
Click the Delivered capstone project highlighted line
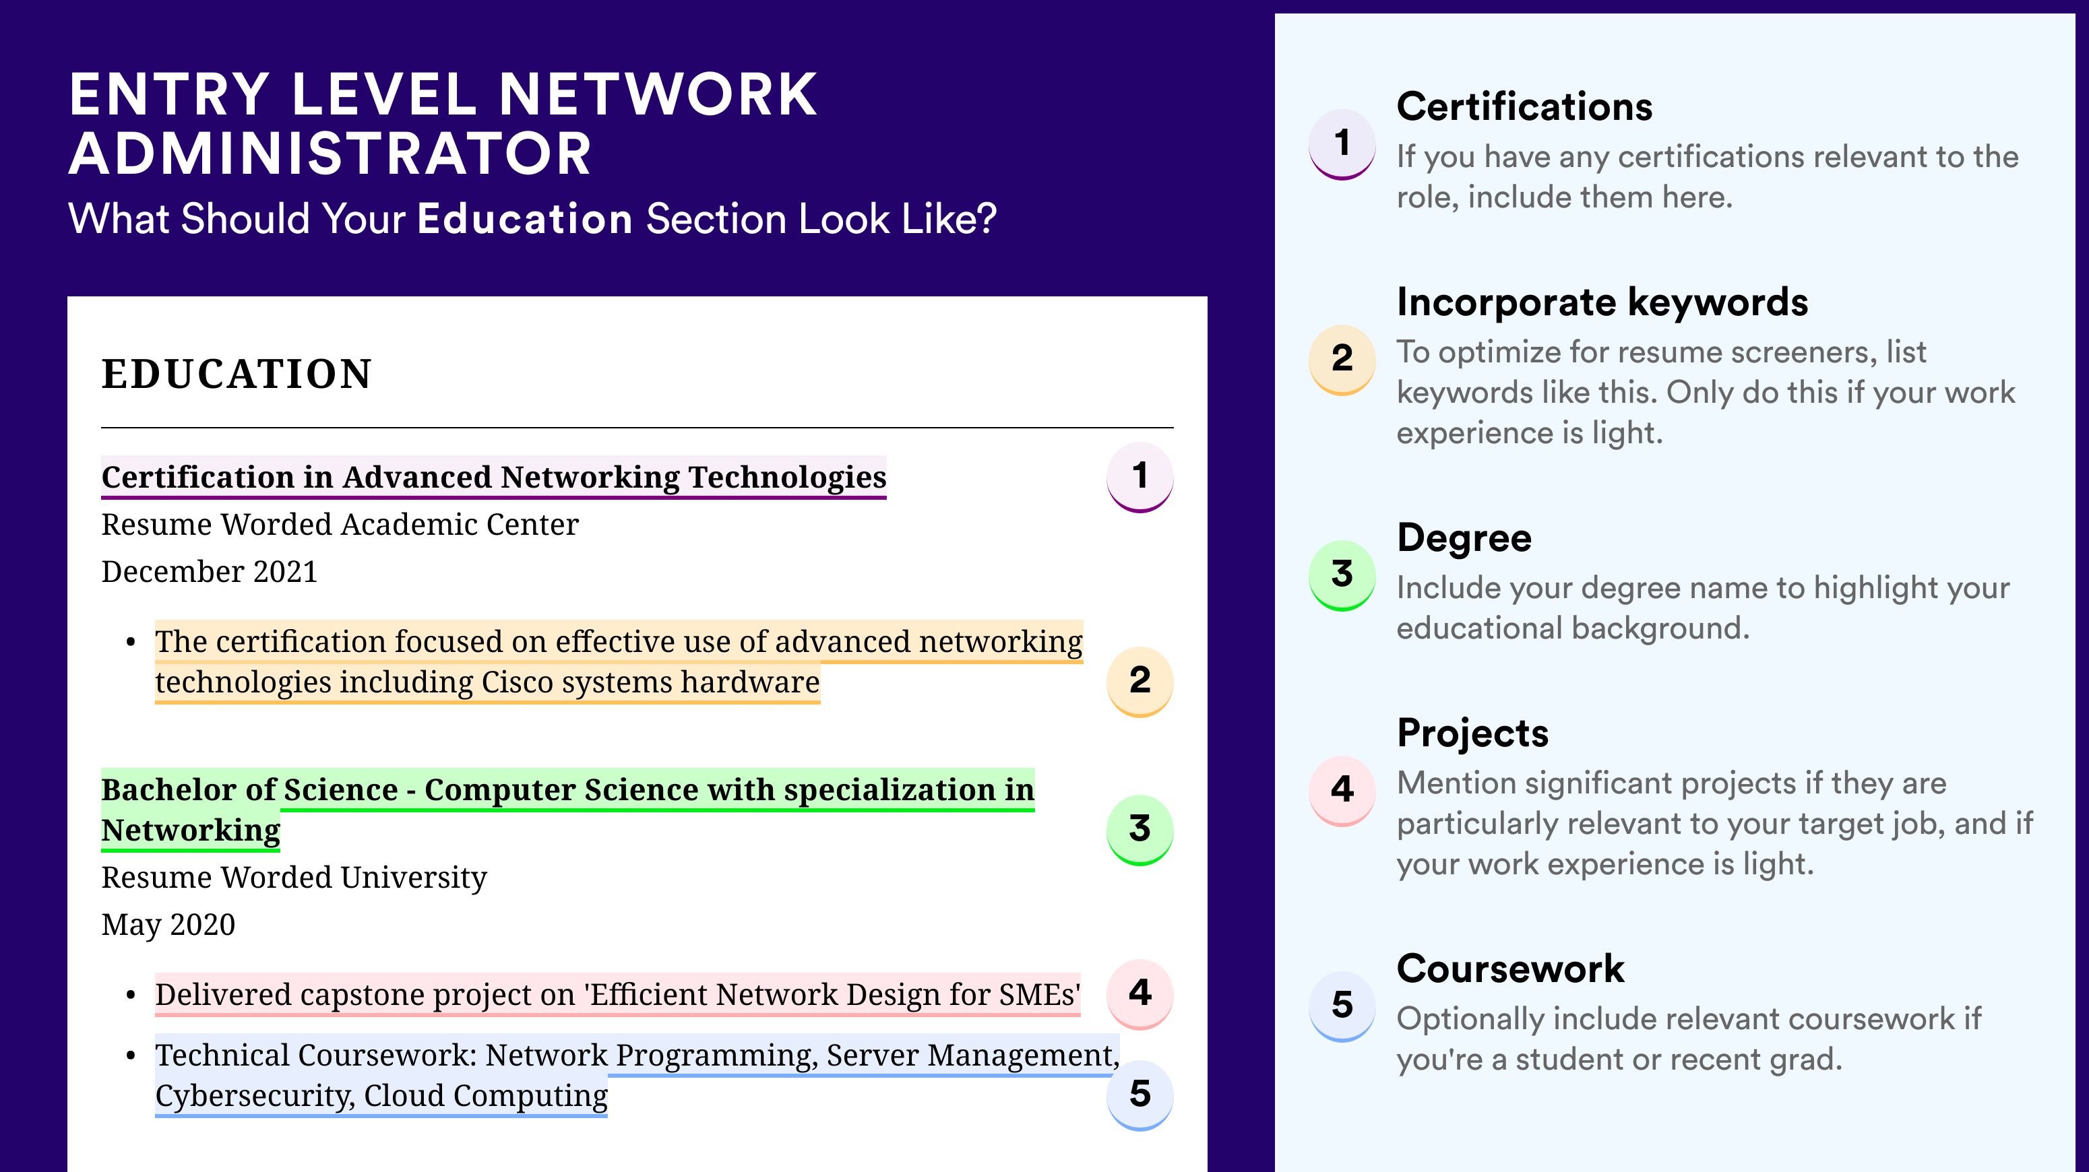click(x=618, y=994)
